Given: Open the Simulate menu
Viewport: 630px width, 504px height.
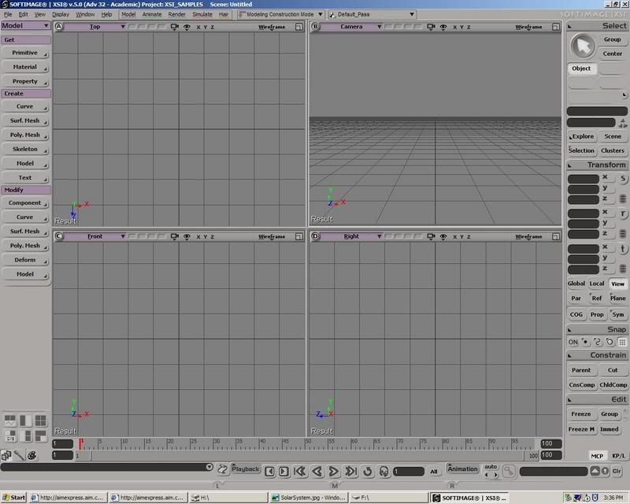Looking at the screenshot, I should [202, 14].
